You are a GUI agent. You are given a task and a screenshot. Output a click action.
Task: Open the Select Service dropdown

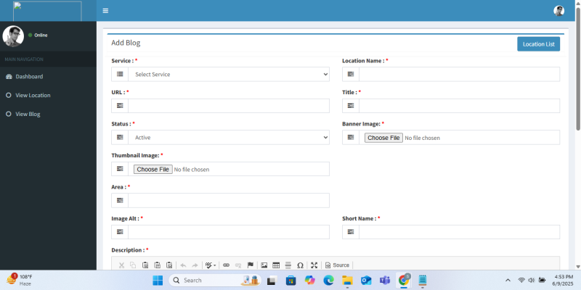pos(229,75)
